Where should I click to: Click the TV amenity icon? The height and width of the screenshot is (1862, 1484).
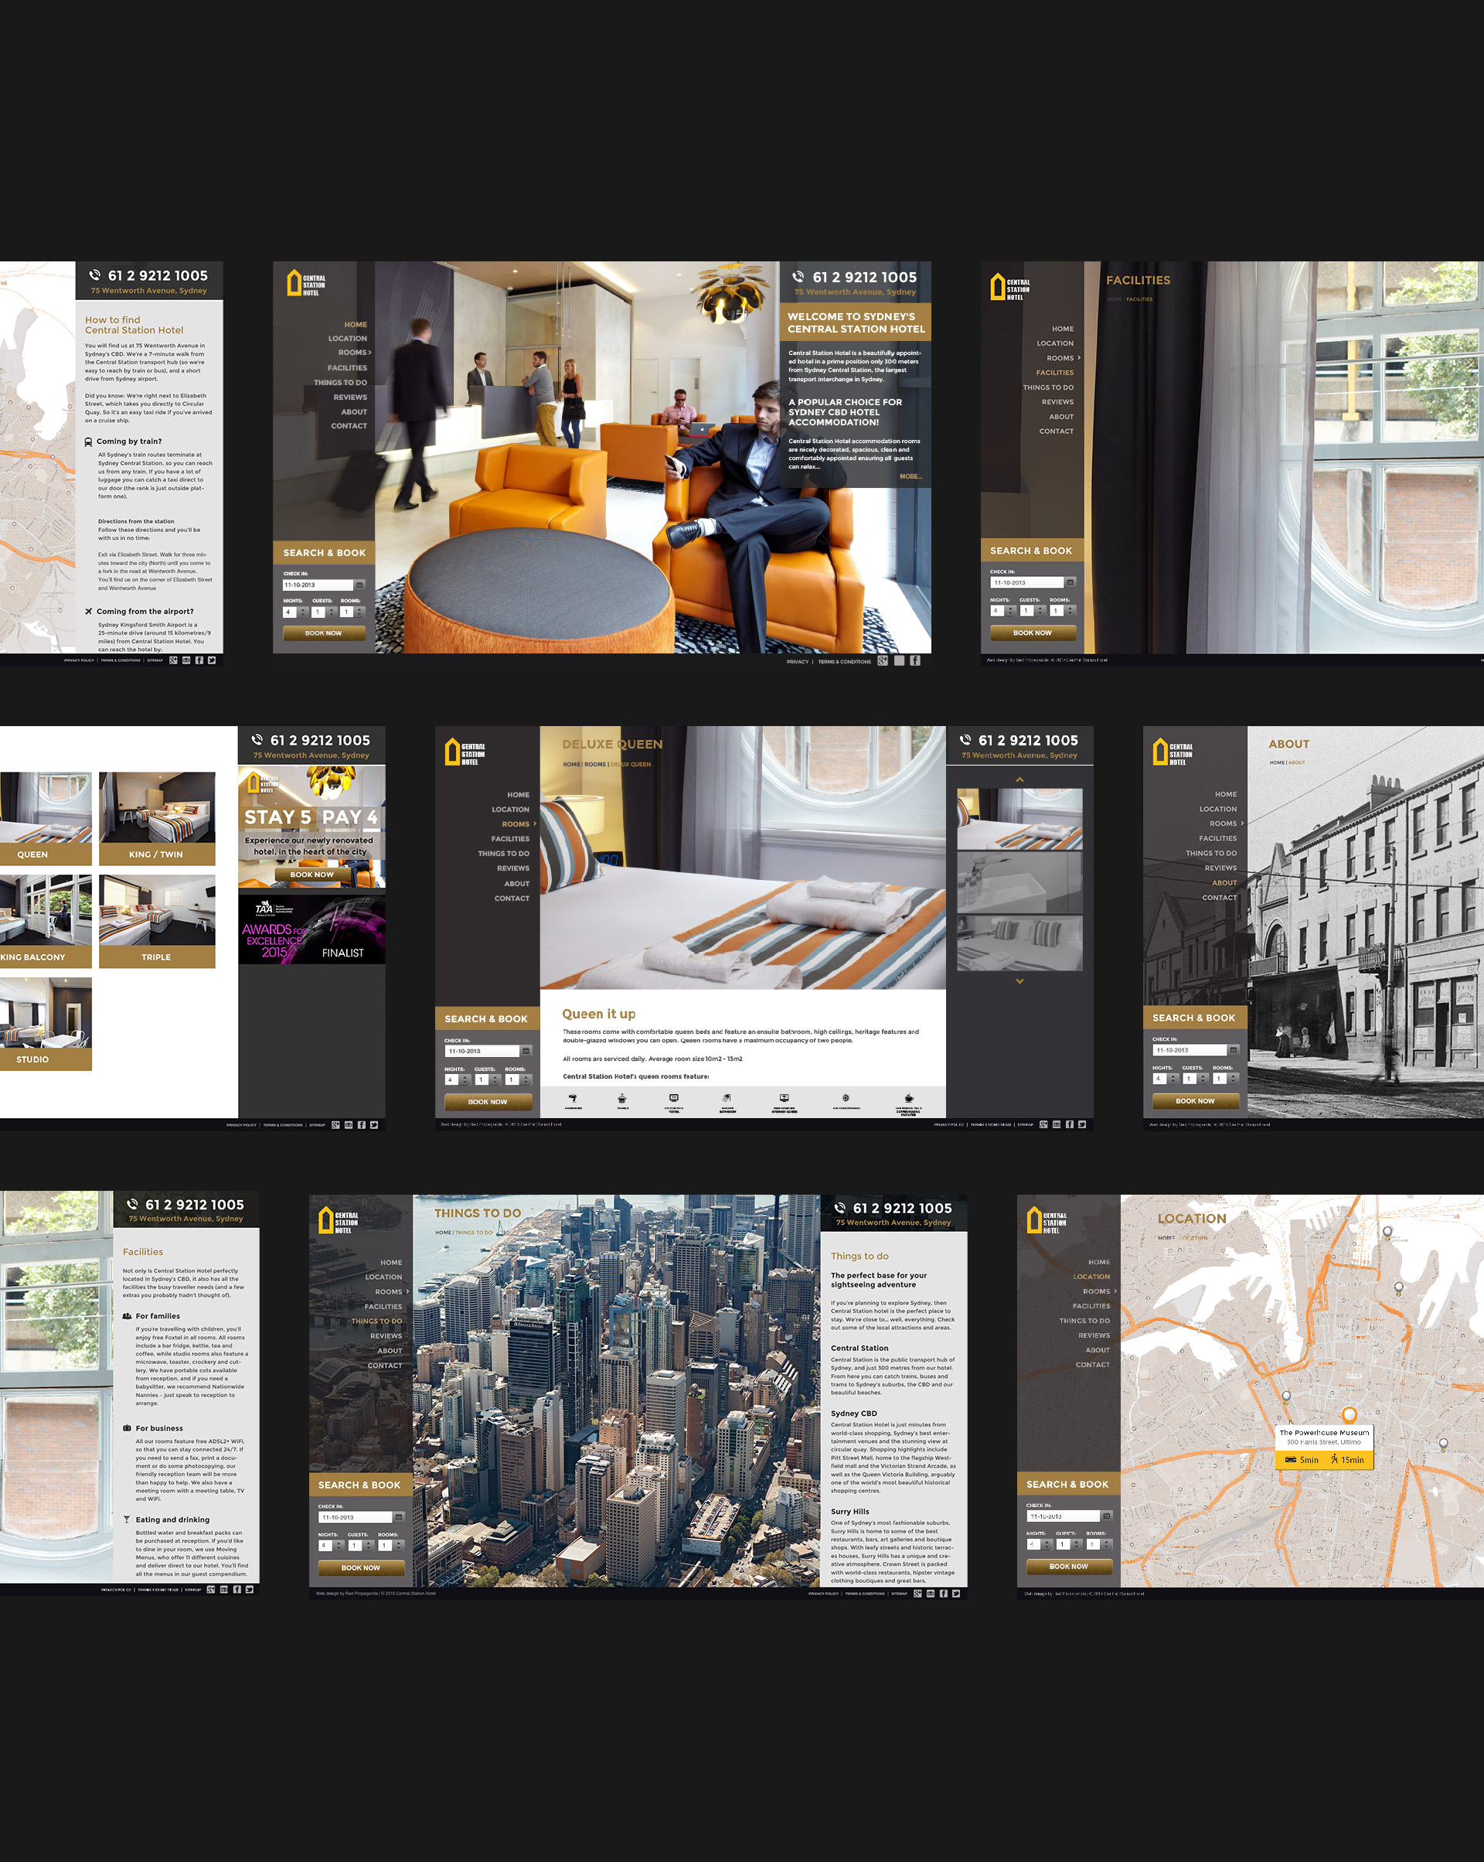coord(674,1099)
